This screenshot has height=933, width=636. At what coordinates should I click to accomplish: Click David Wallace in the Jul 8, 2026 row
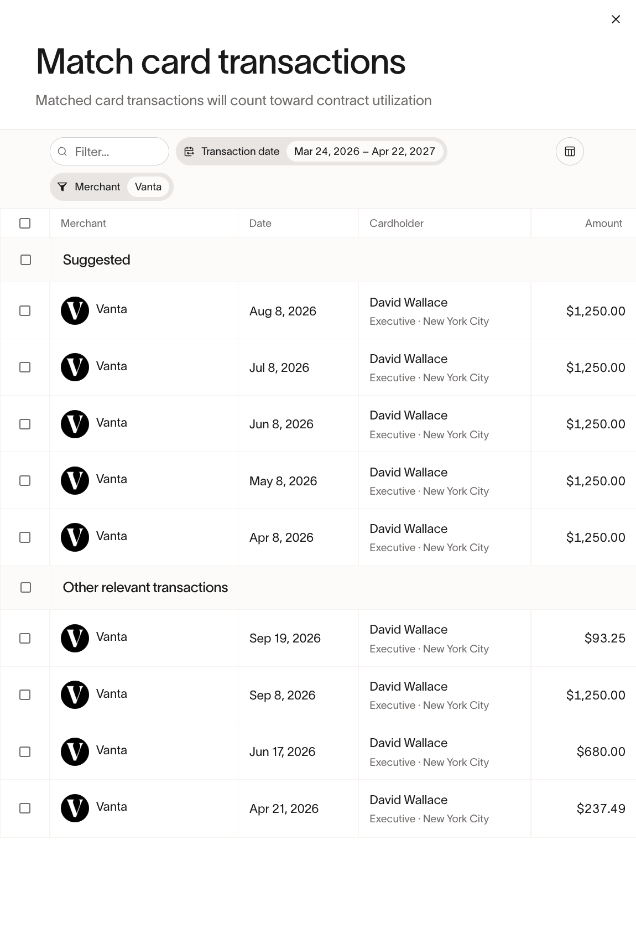click(409, 359)
